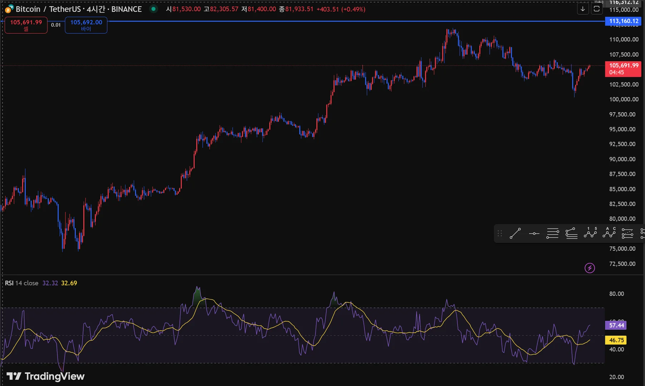Click the Bitcoin / TetherUS symbol title
Image resolution: width=645 pixels, height=386 pixels.
click(x=48, y=9)
